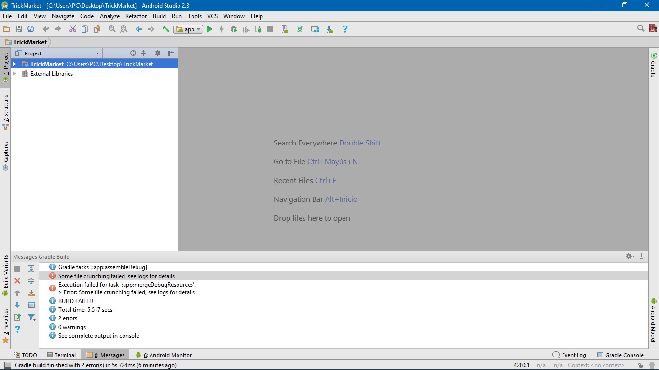Image resolution: width=659 pixels, height=370 pixels.
Task: Open the File menu
Action: [7, 16]
